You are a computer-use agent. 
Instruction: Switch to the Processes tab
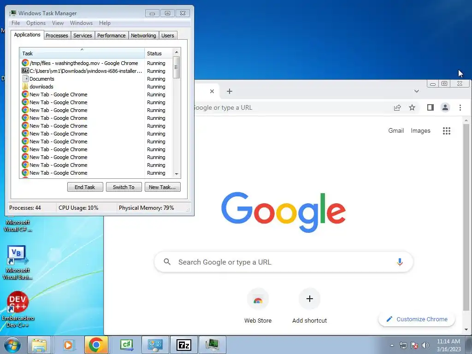pyautogui.click(x=57, y=35)
